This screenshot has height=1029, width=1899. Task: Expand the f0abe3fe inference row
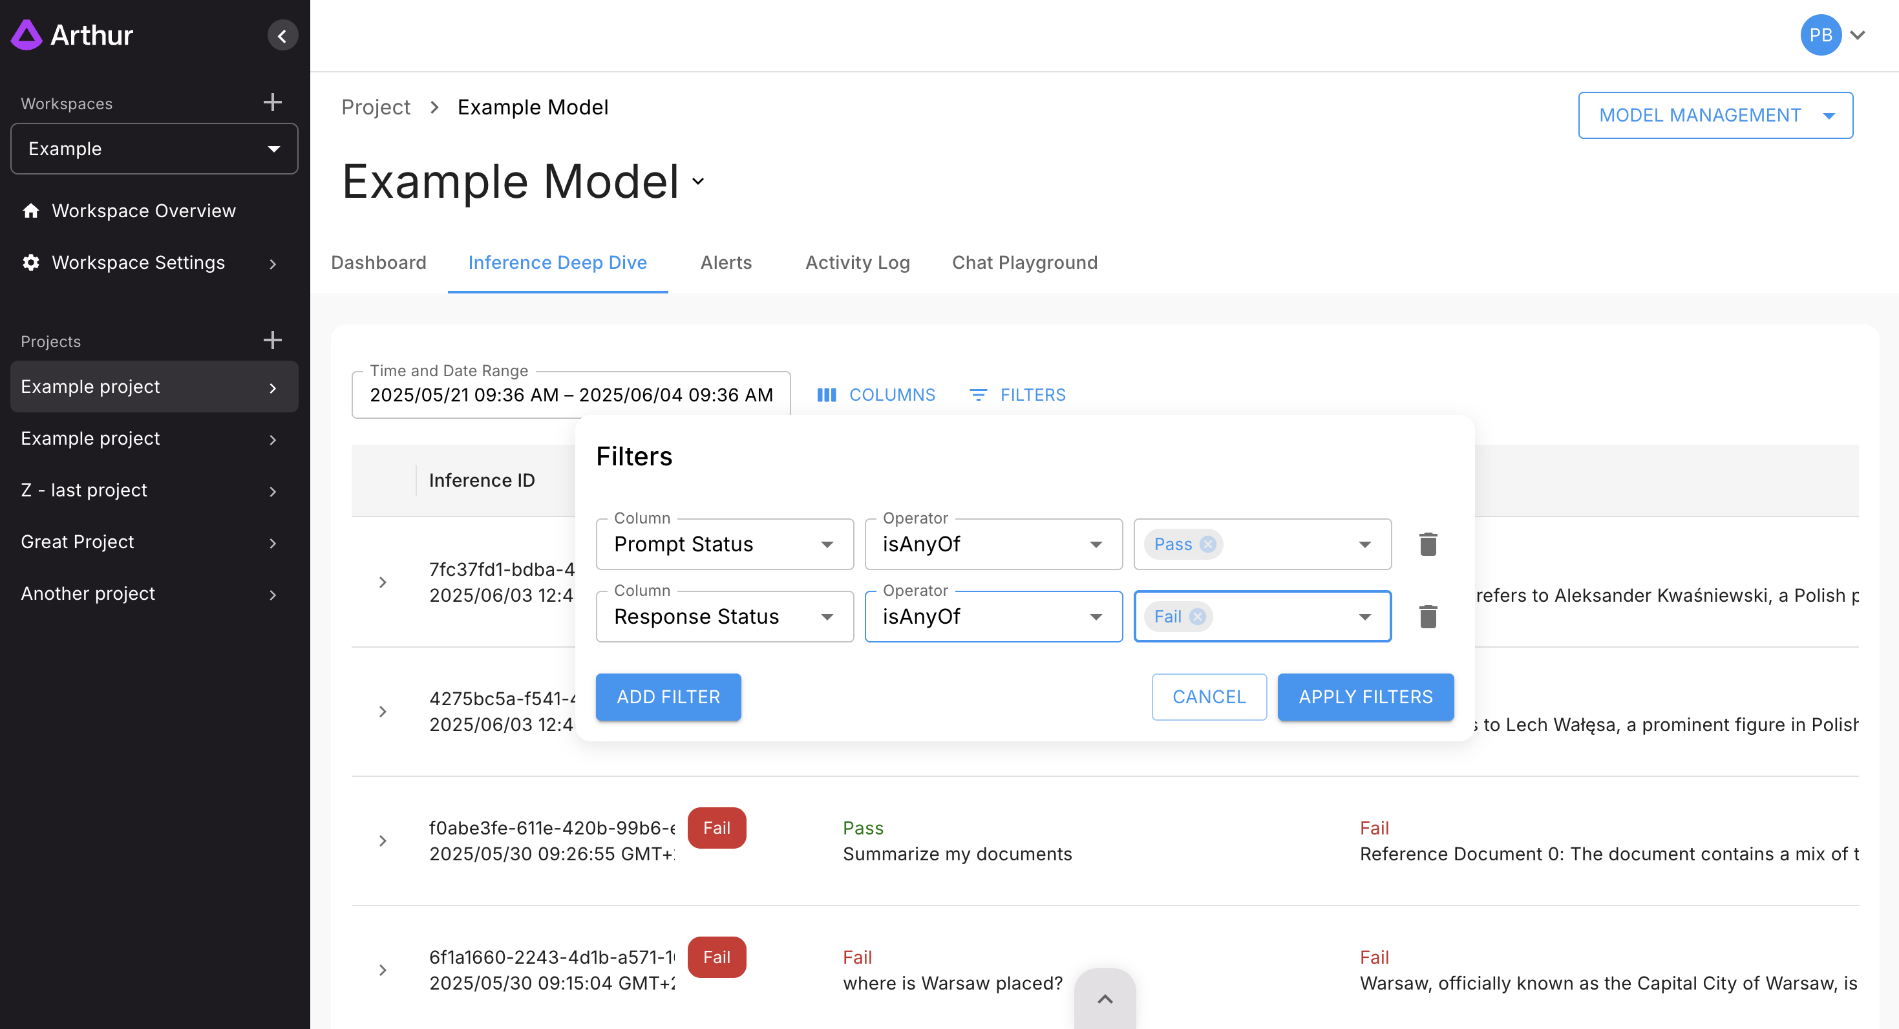383,841
